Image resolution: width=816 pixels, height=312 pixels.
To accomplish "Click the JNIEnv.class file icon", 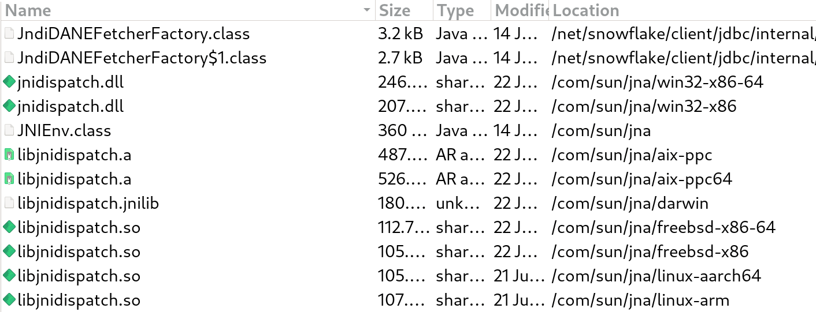I will pos(9,131).
